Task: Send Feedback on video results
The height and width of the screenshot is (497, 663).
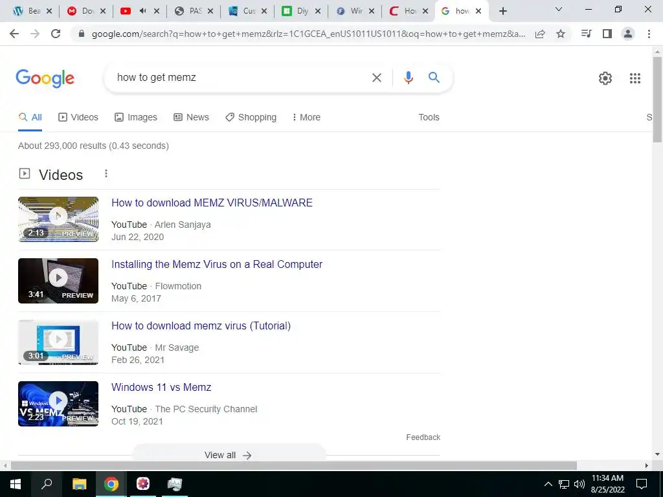Action: pos(423,437)
